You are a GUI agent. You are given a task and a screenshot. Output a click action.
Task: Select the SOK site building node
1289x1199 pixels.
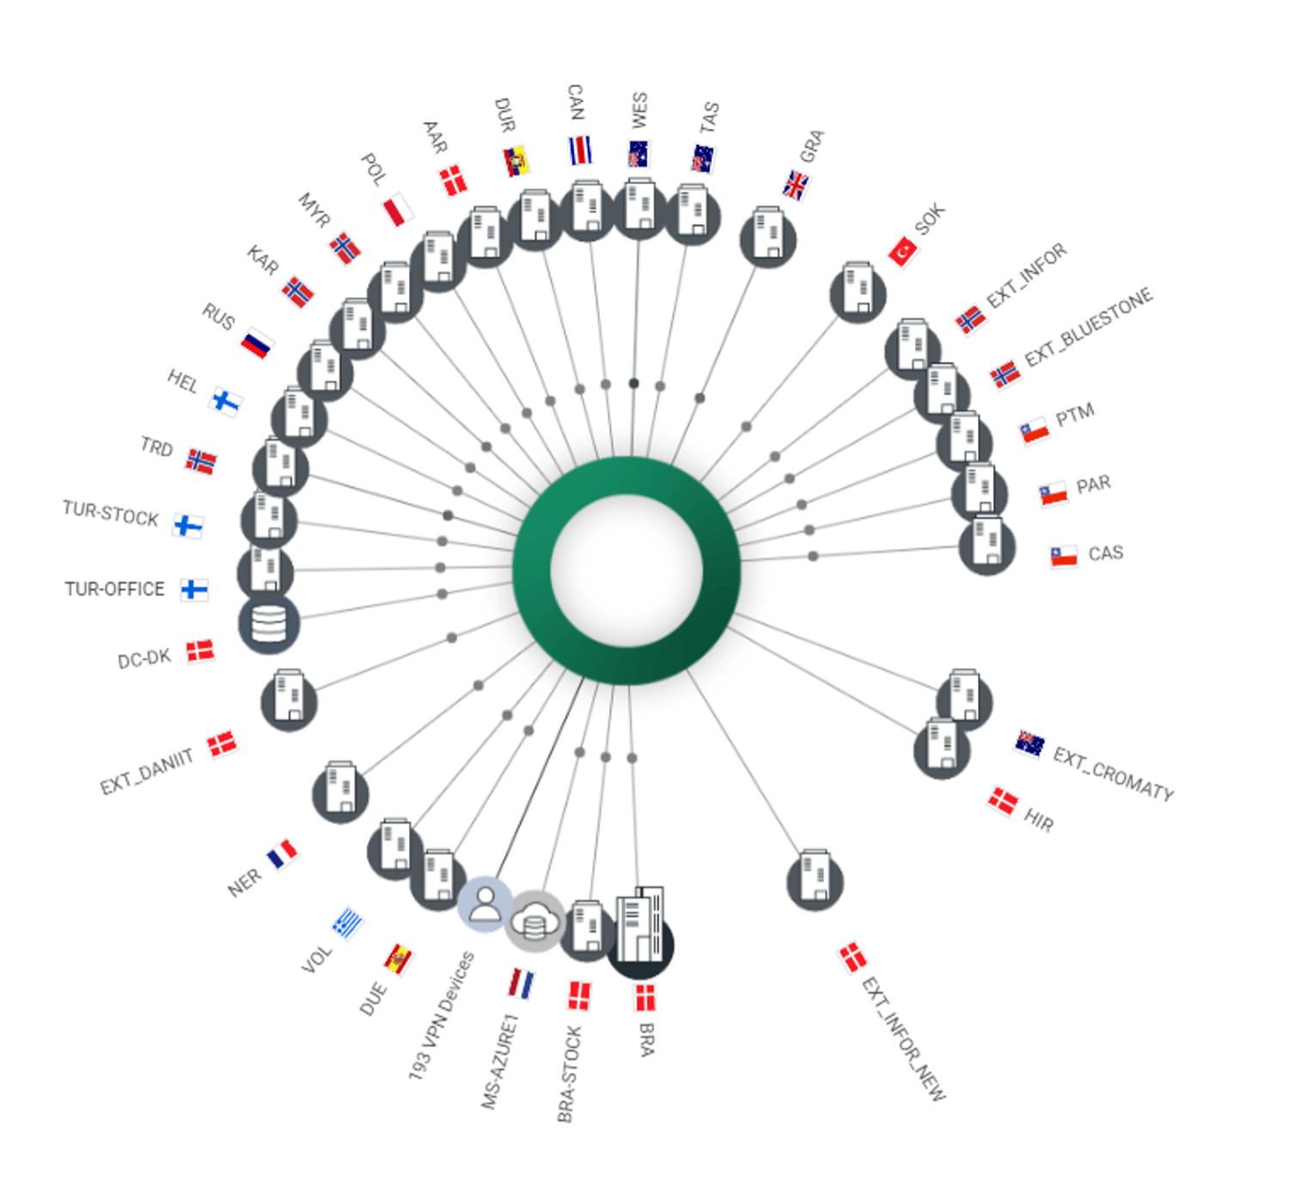858,293
